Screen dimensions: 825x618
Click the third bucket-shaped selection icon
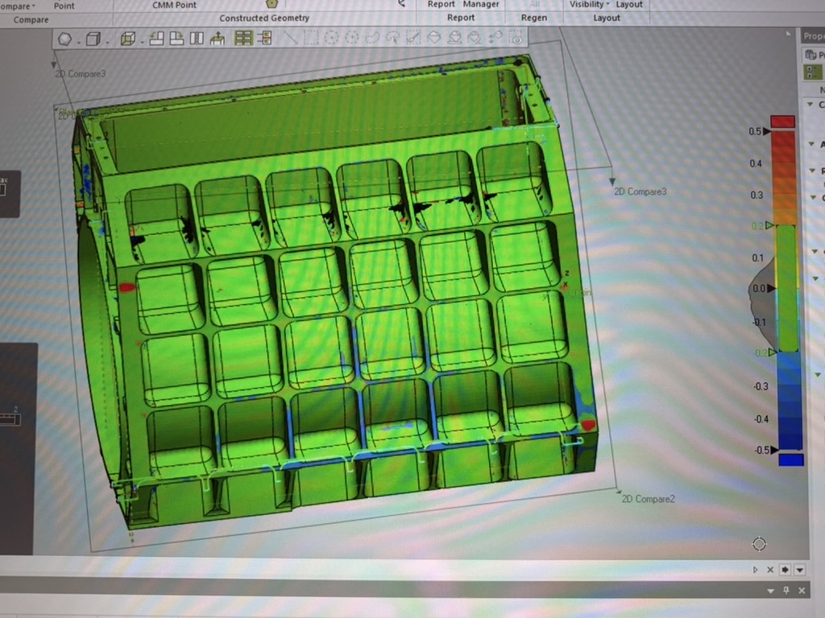coord(475,37)
